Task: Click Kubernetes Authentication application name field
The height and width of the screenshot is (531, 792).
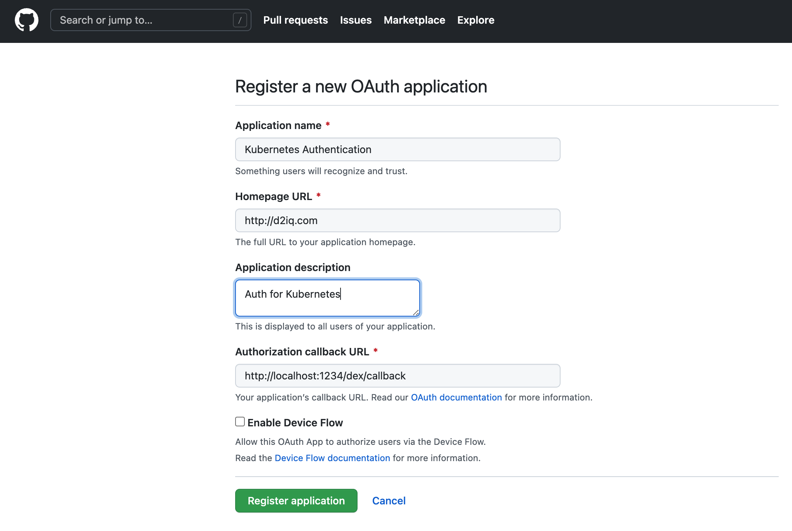Action: tap(397, 149)
